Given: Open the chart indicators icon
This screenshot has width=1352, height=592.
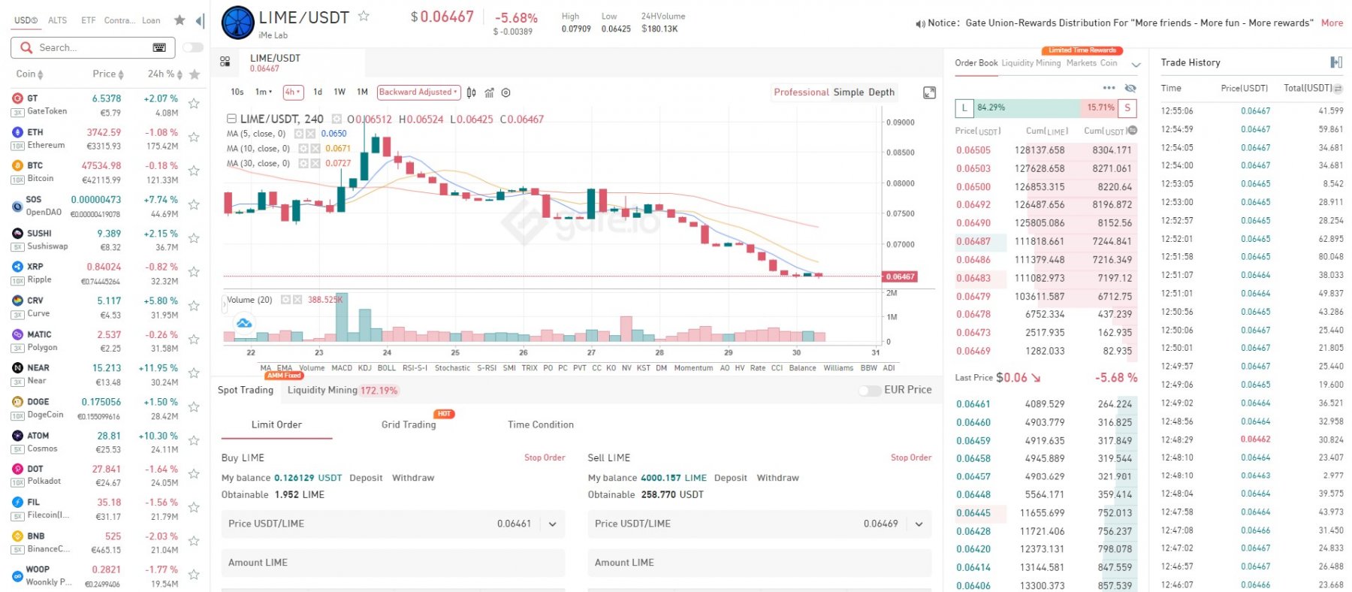Looking at the screenshot, I should coord(489,92).
